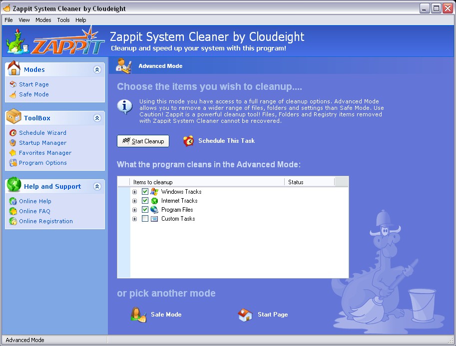This screenshot has width=456, height=346.
Task: Select the Program Files tree row label
Action: [177, 210]
